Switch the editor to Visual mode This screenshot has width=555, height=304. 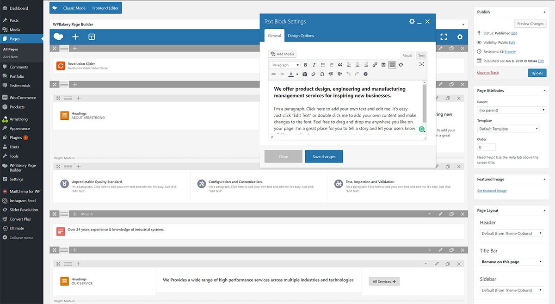[407, 56]
